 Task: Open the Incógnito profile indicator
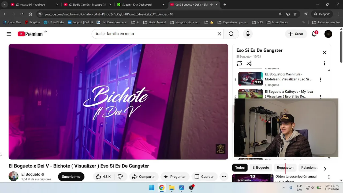coord(322,14)
